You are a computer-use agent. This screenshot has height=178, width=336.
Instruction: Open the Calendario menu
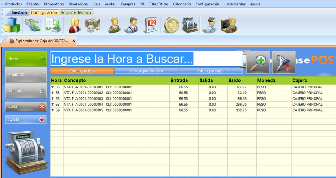click(x=182, y=4)
